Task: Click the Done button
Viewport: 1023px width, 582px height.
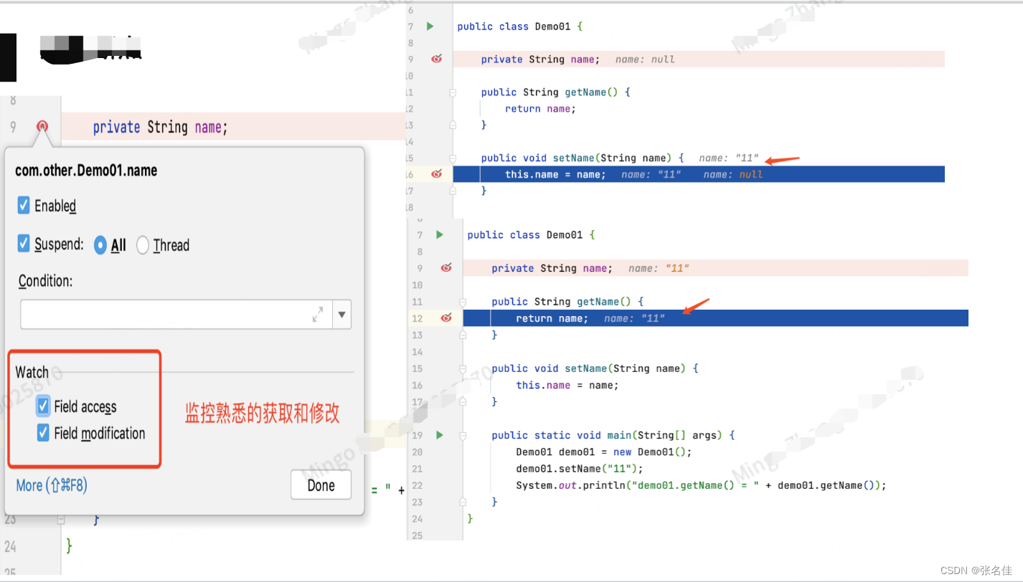Action: (321, 485)
